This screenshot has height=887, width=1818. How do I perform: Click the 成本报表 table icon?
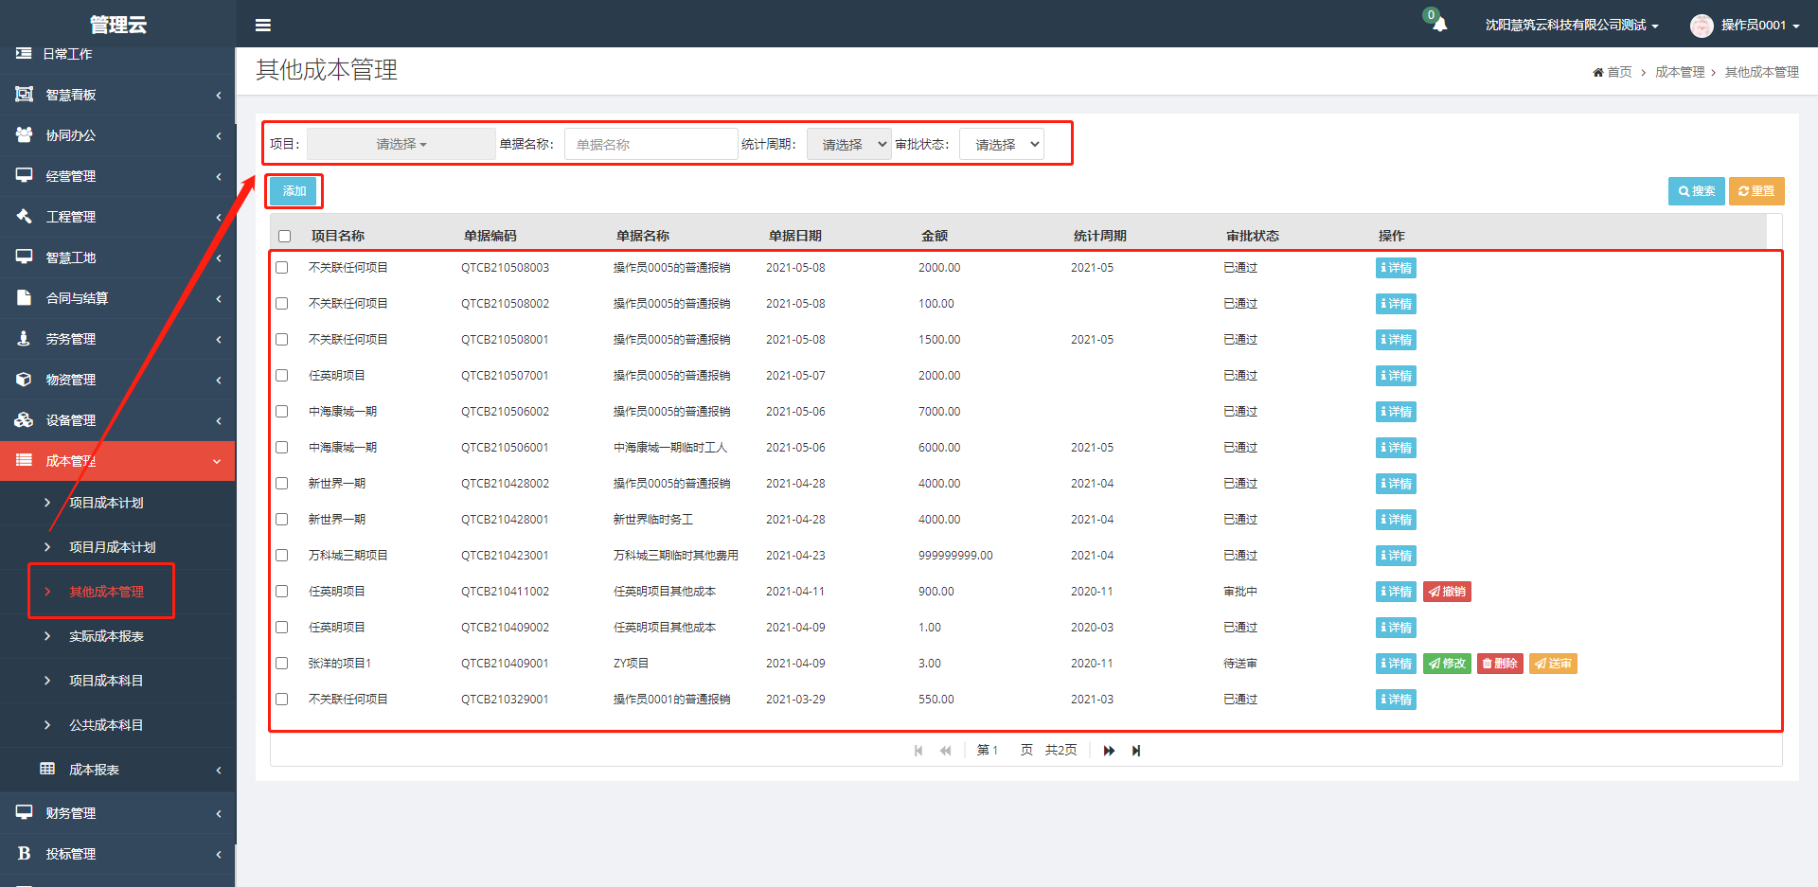click(47, 770)
